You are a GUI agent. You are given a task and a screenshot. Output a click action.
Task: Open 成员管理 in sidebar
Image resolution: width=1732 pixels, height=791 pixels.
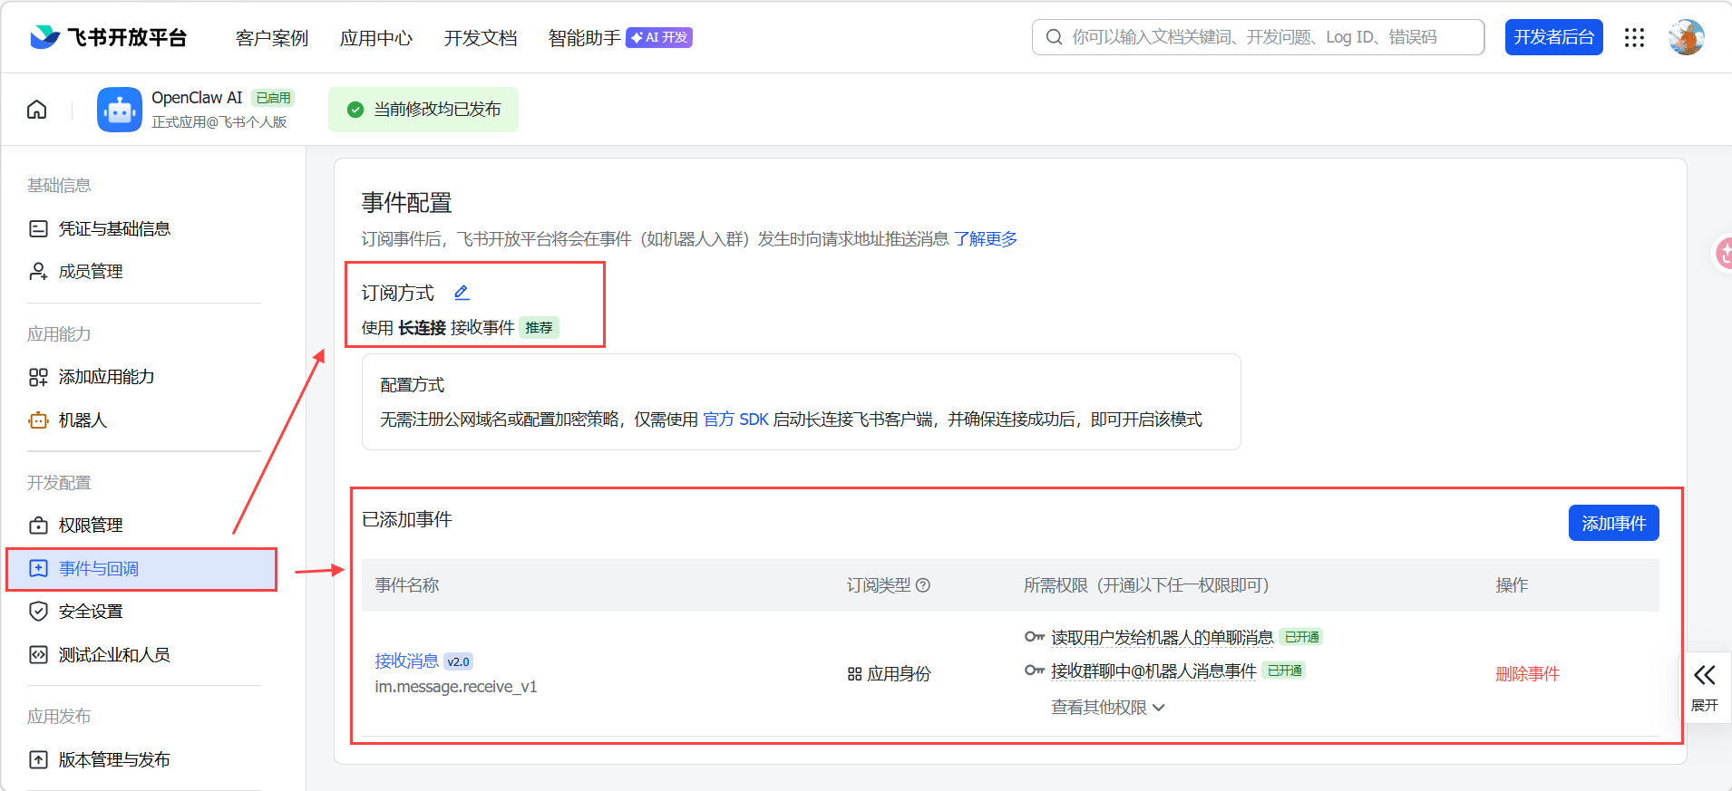click(91, 271)
